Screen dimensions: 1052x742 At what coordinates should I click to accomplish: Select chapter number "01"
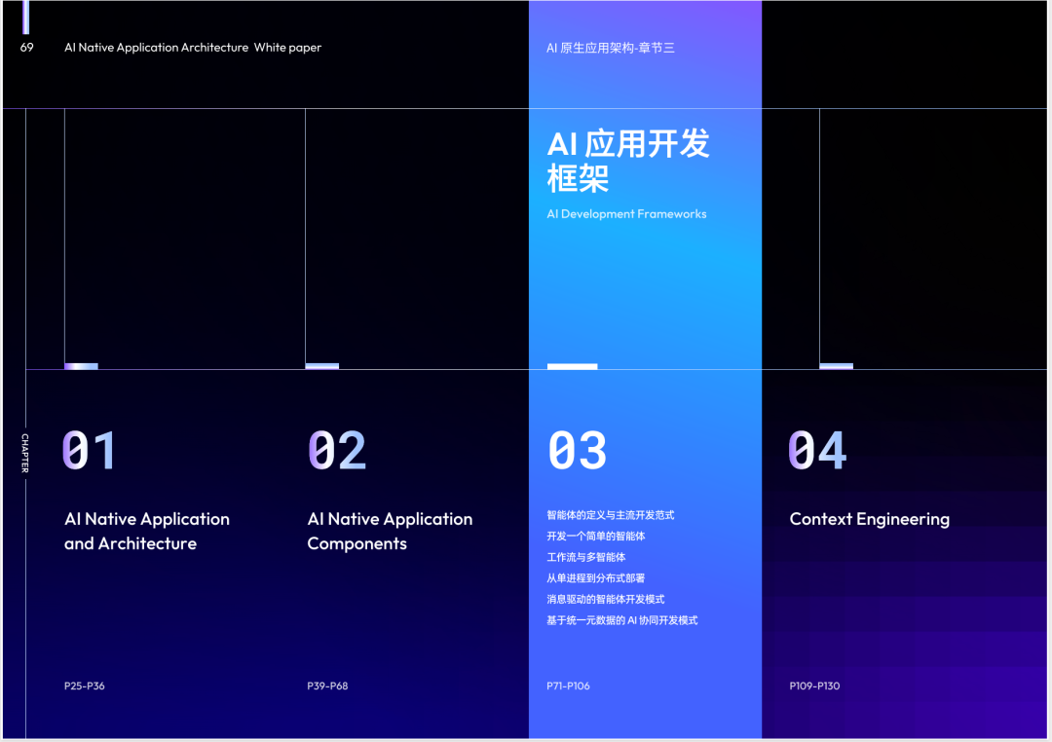(90, 450)
